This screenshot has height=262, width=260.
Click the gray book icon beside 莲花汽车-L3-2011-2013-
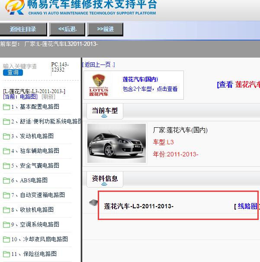pos(93,203)
